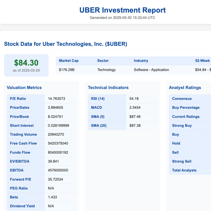Click the Technical Indicators section heading
The width and height of the screenshot is (211, 211).
pos(108,87)
